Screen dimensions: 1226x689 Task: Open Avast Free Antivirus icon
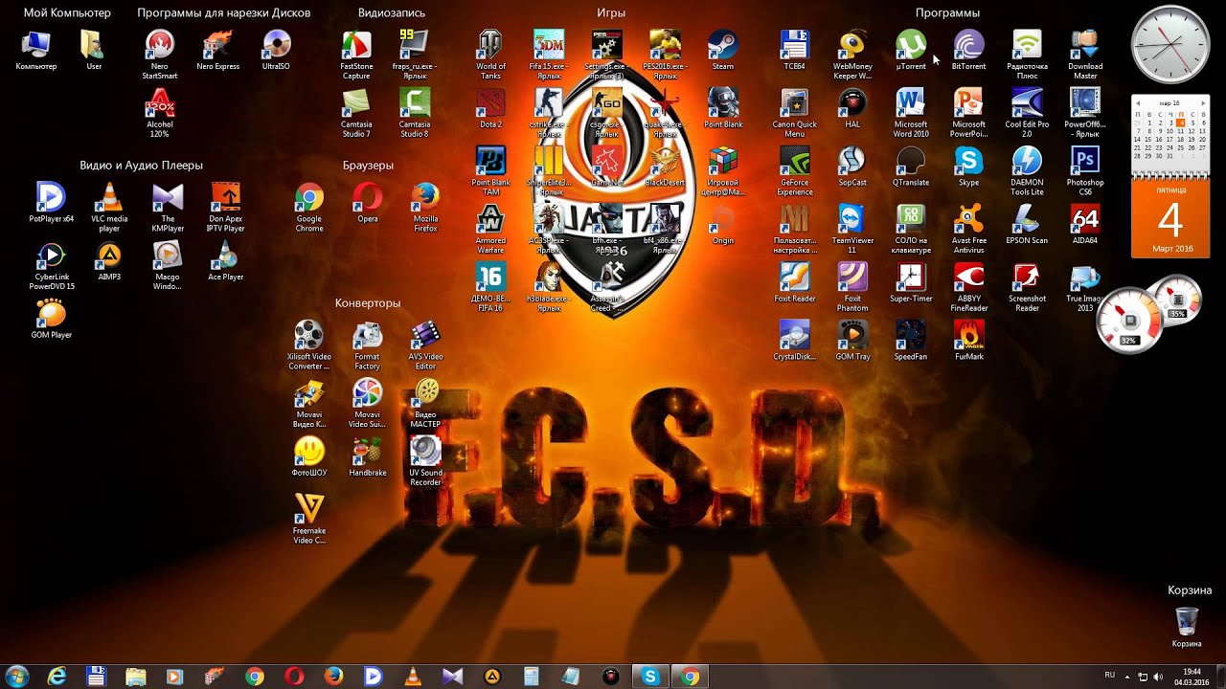click(x=968, y=230)
